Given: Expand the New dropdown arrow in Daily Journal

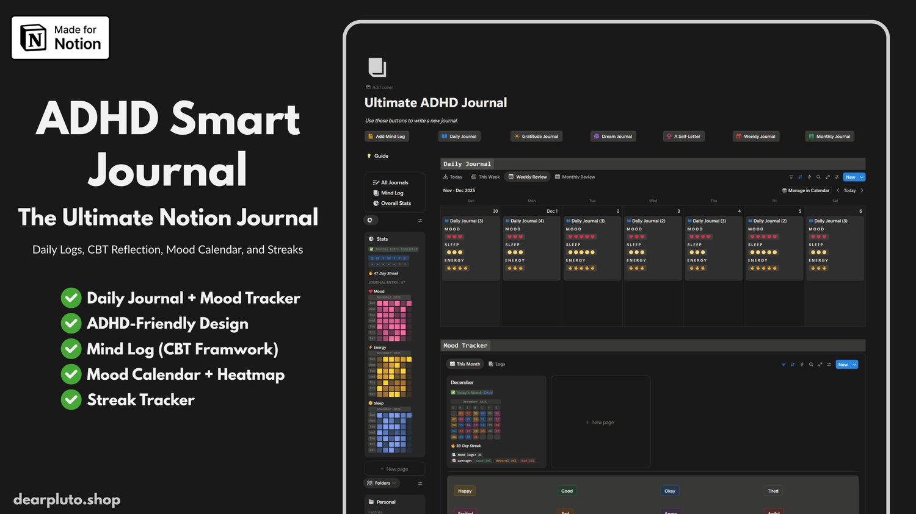Looking at the screenshot, I should click(862, 177).
